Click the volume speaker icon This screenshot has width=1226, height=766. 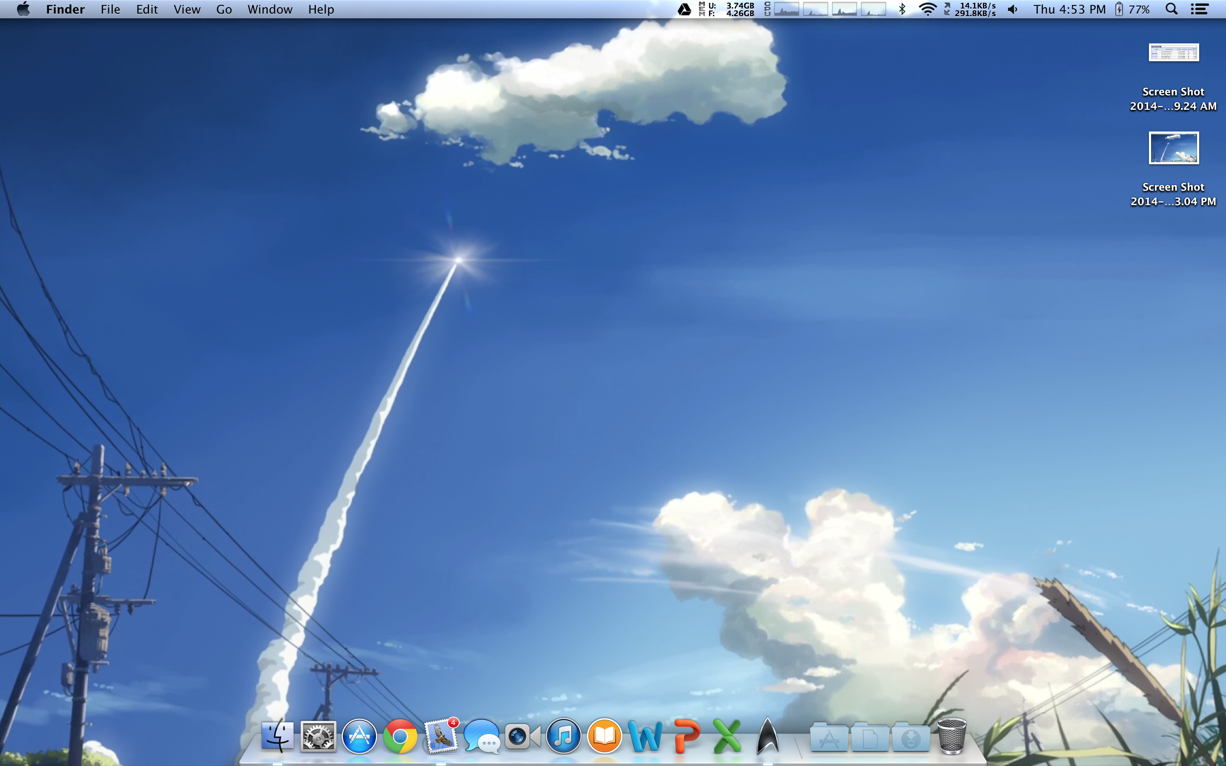pyautogui.click(x=1012, y=9)
